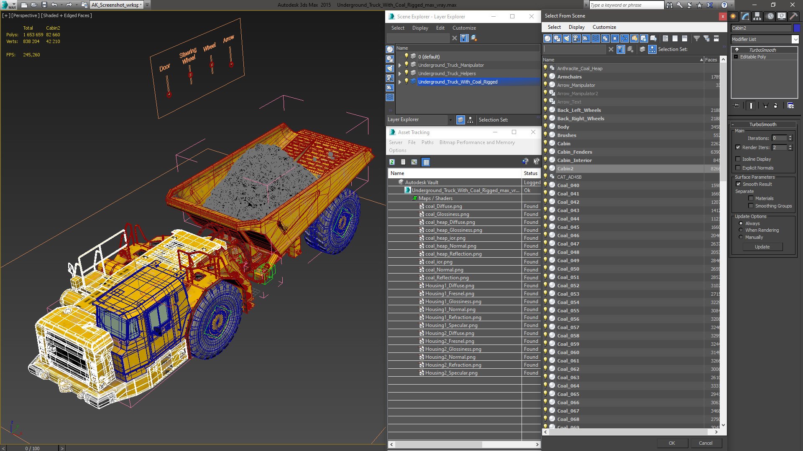
Task: Expand Underground_Truck_With_Coal_Rigged layer
Action: (400, 82)
